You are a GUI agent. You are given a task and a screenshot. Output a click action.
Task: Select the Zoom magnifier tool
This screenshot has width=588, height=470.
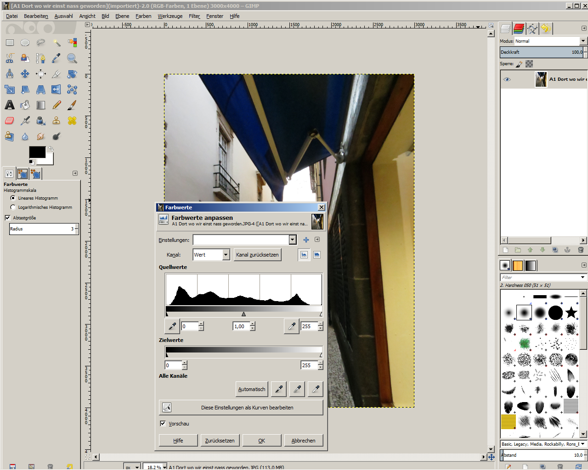[72, 58]
